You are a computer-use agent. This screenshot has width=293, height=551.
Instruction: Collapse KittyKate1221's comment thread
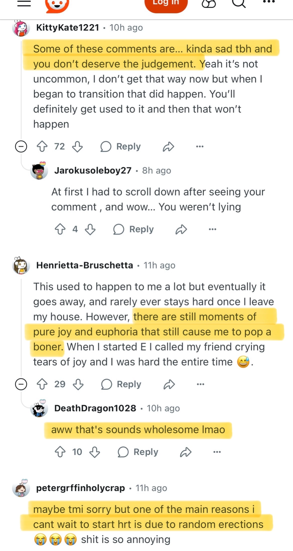click(x=21, y=146)
